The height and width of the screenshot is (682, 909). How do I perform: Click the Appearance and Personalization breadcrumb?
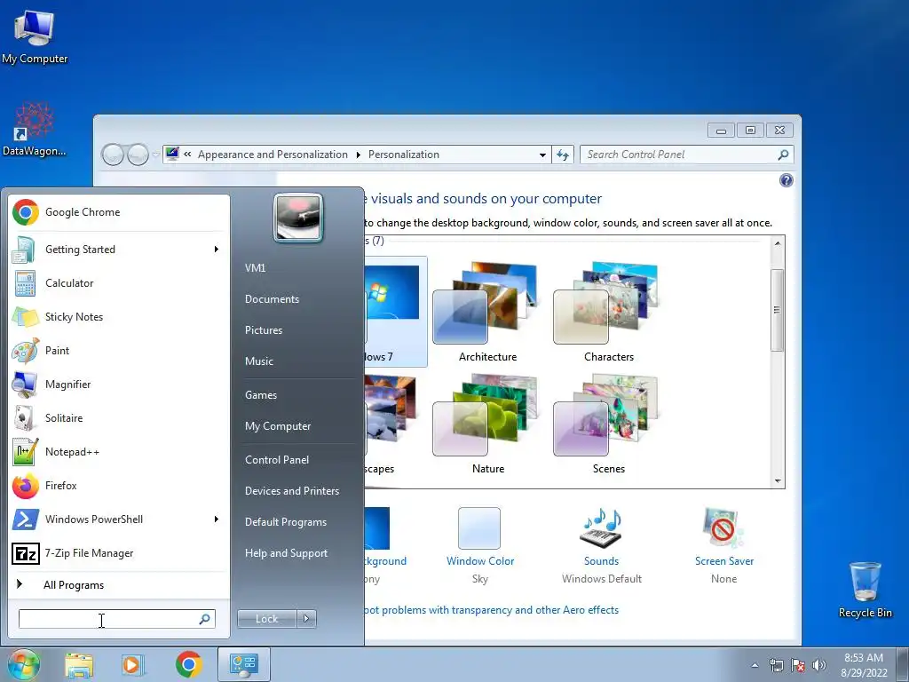(273, 155)
